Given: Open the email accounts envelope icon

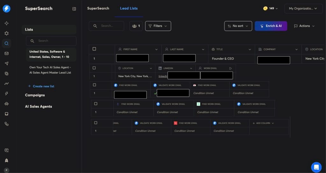Looking at the screenshot, I should tap(6, 54).
